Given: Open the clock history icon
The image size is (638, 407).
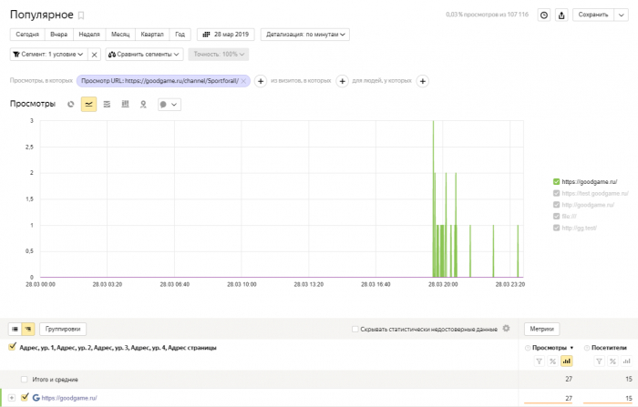Looking at the screenshot, I should click(544, 15).
